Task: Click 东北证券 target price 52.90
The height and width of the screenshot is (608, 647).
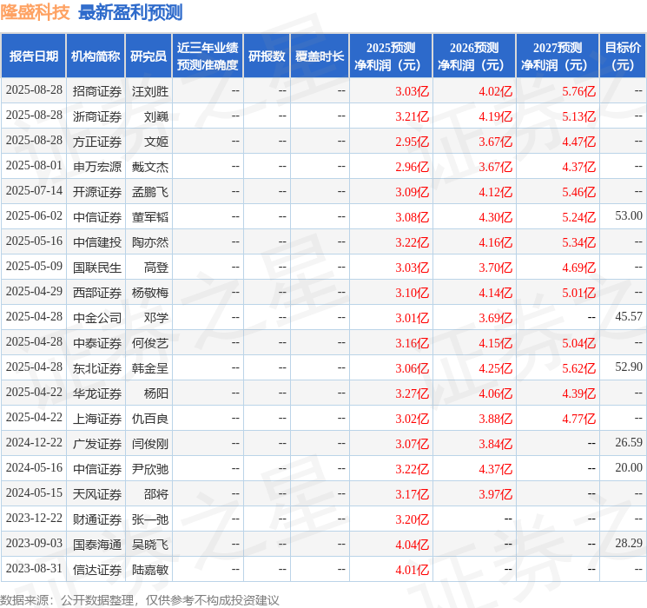Action: coord(629,367)
